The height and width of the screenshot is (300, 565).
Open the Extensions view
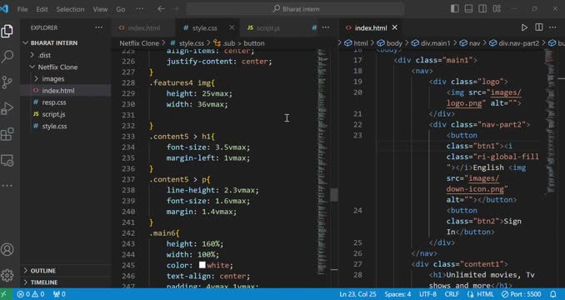pos(7,134)
